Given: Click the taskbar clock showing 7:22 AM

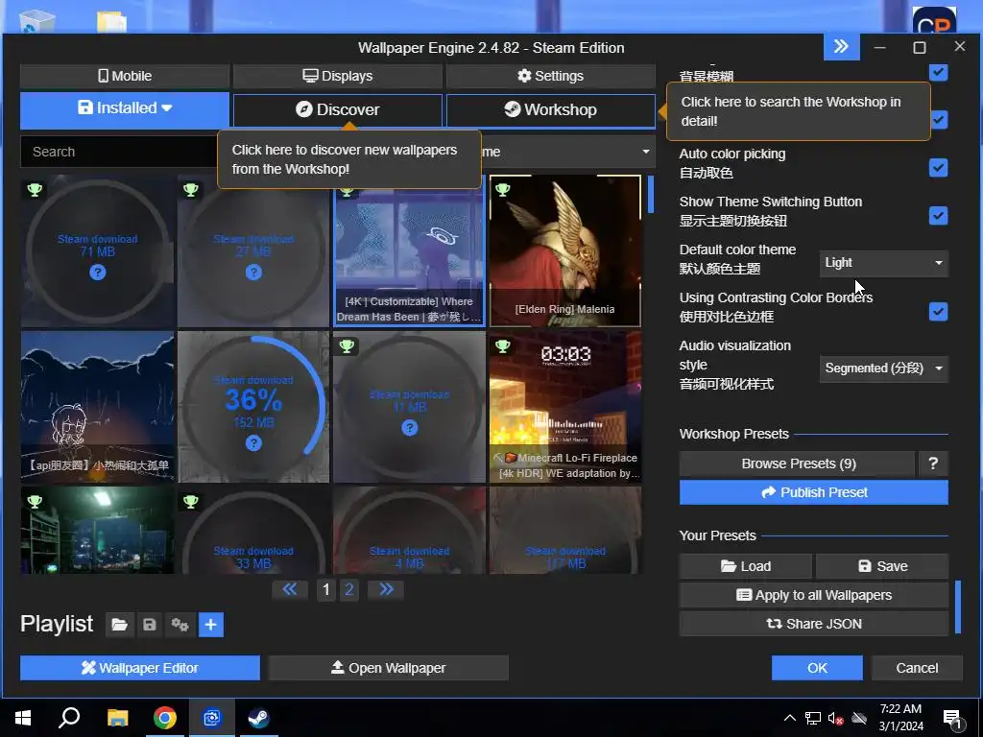Looking at the screenshot, I should 900,718.
